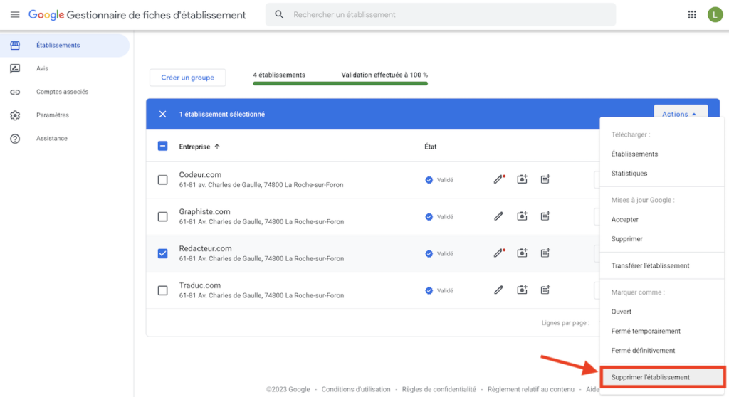Toggle the select-all header checkbox

click(x=162, y=147)
